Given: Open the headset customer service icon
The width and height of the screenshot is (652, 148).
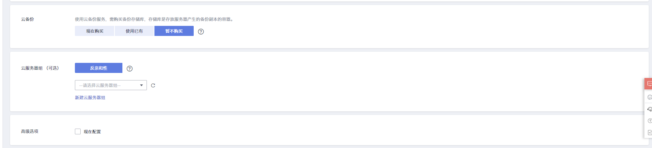Looking at the screenshot, I should (x=649, y=109).
